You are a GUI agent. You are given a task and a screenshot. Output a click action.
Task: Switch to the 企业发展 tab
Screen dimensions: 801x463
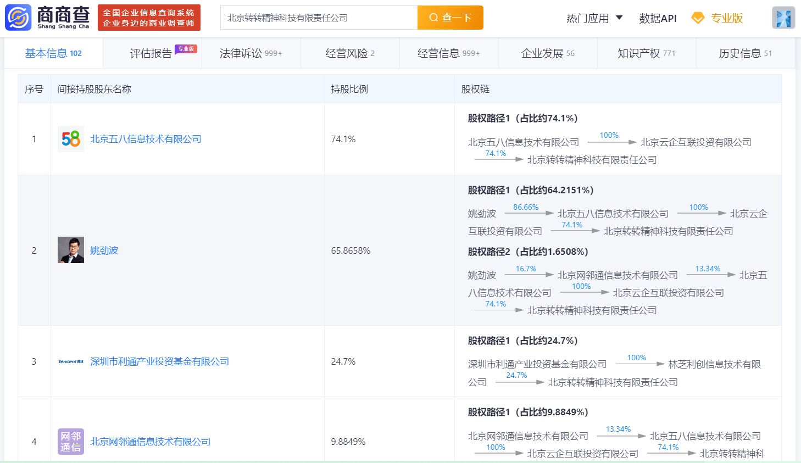548,53
